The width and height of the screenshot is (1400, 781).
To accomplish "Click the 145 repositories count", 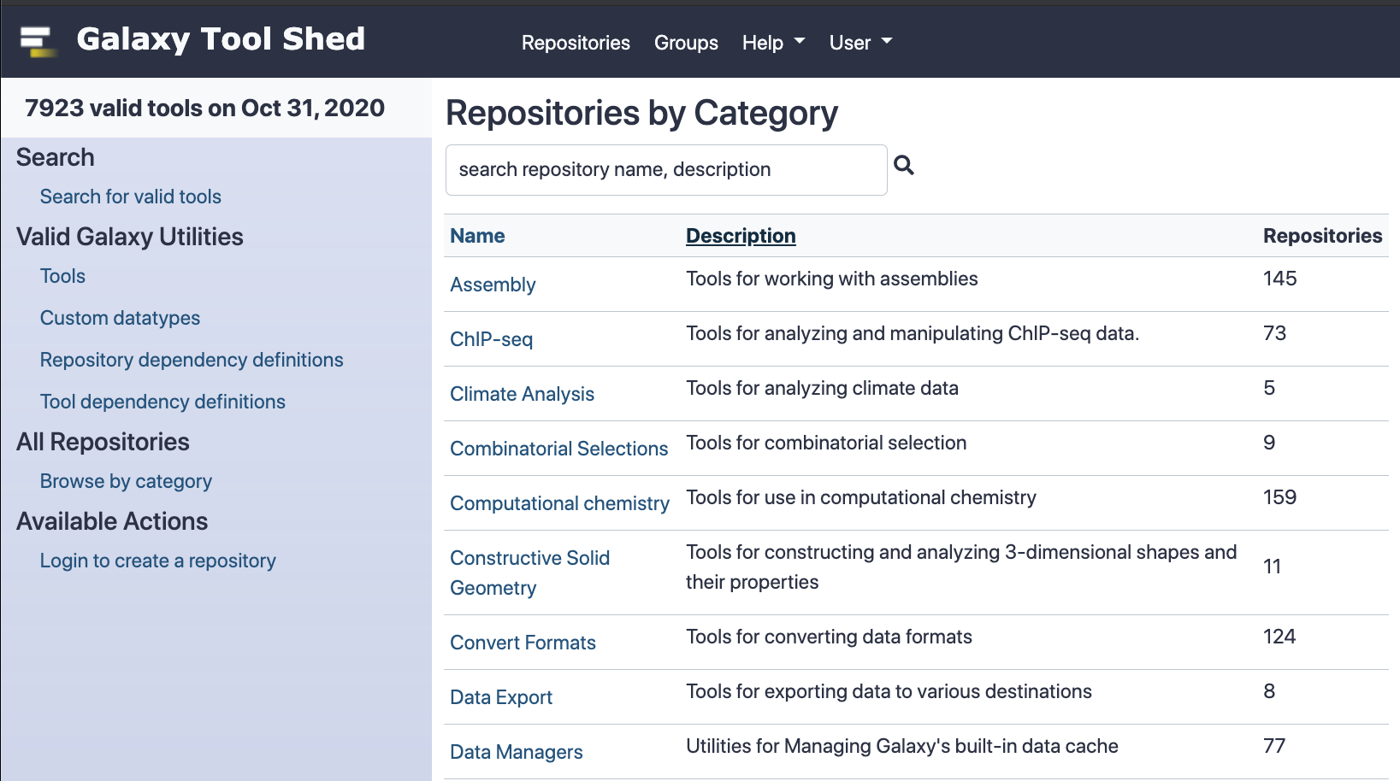I will (x=1279, y=279).
